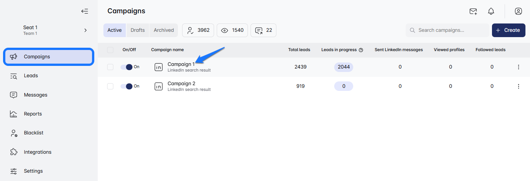Open the three-dot menu for Campaign 2
The width and height of the screenshot is (530, 181).
[x=518, y=86]
